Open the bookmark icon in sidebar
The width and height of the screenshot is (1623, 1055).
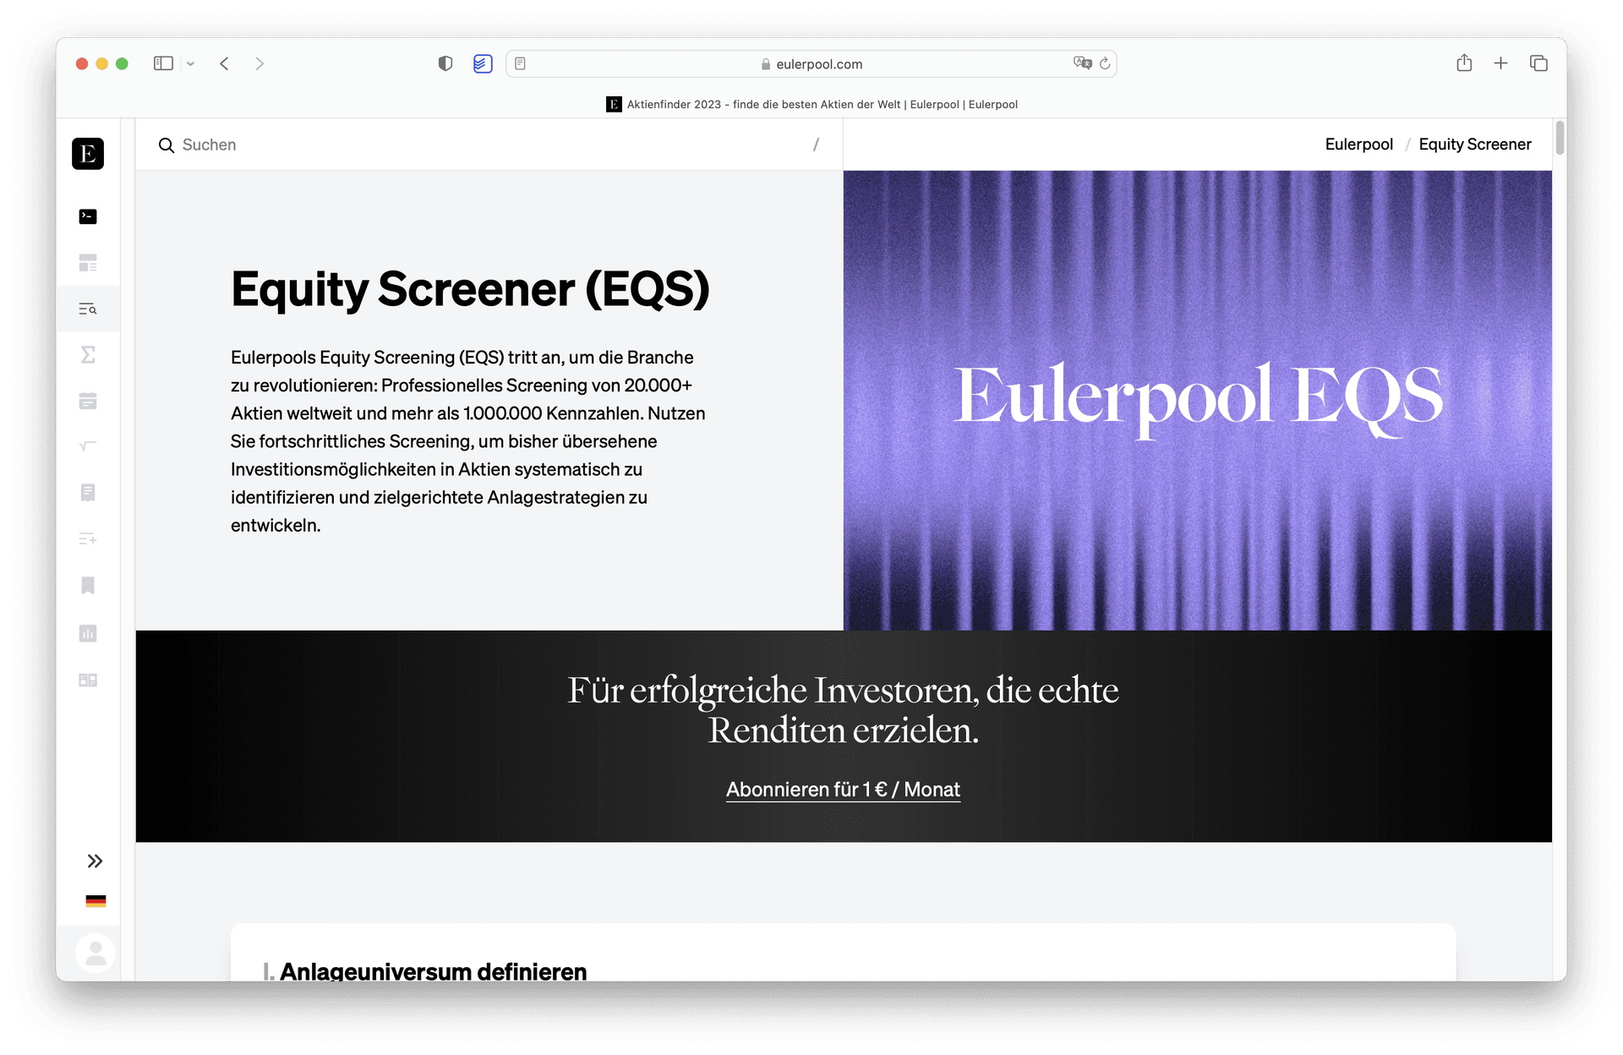tap(88, 586)
